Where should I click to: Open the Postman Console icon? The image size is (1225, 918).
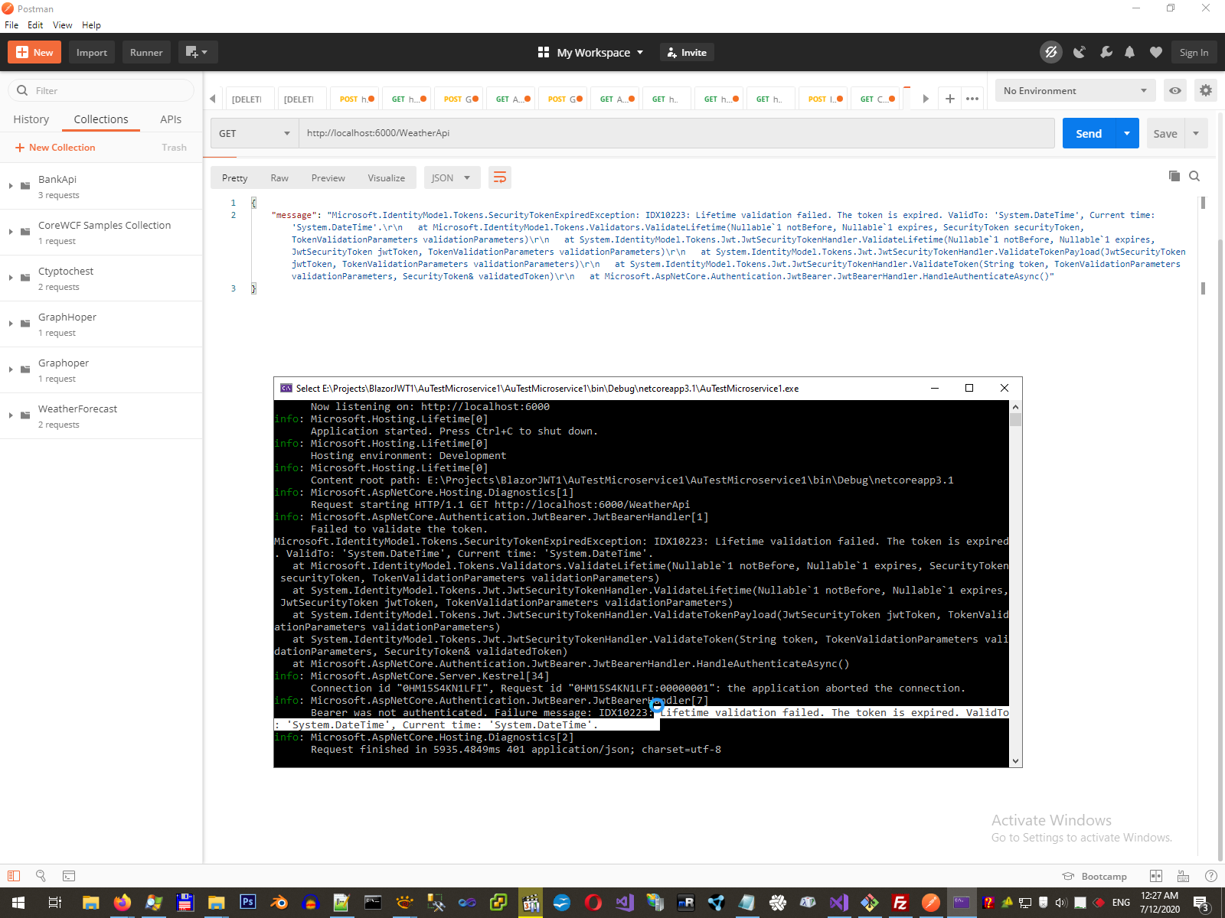pyautogui.click(x=69, y=876)
